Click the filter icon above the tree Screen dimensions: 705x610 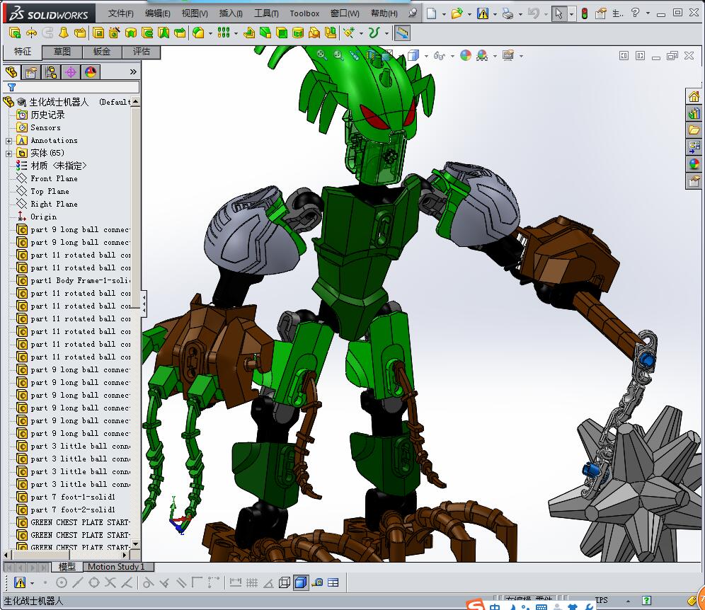coord(12,87)
